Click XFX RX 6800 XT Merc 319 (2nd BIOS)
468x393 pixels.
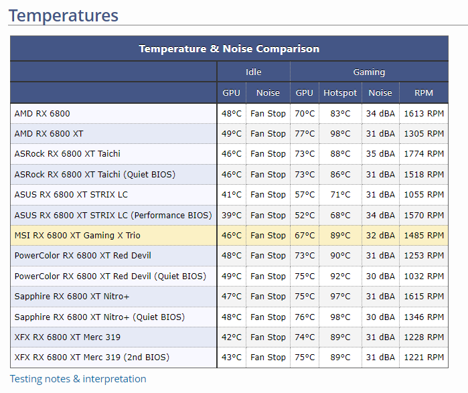pos(92,357)
